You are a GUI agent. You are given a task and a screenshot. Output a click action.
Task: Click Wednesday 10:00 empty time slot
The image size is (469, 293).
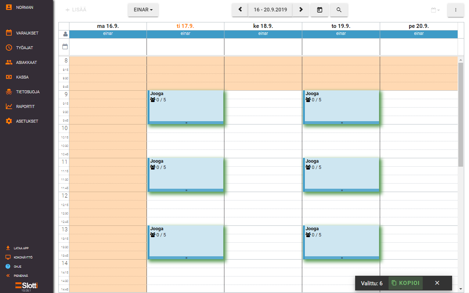pyautogui.click(x=263, y=129)
